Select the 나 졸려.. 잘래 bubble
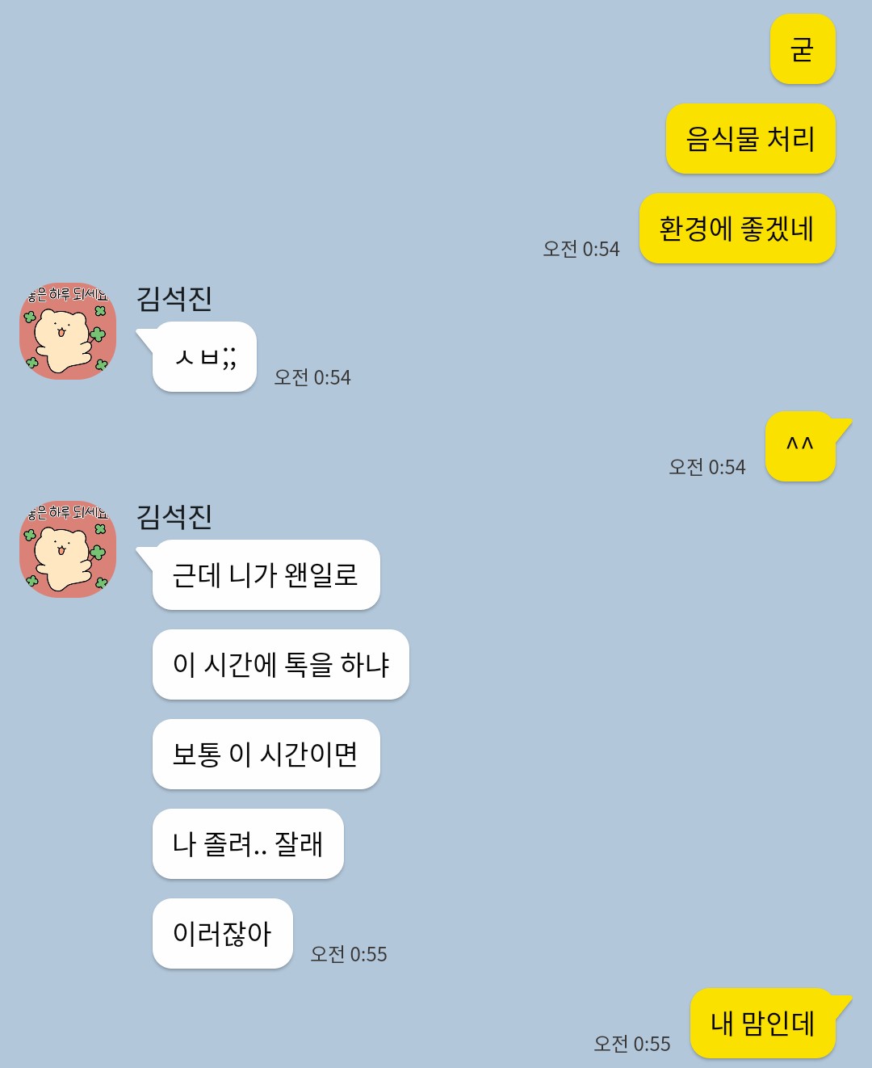Screen dimensions: 872x1068 [x=248, y=844]
